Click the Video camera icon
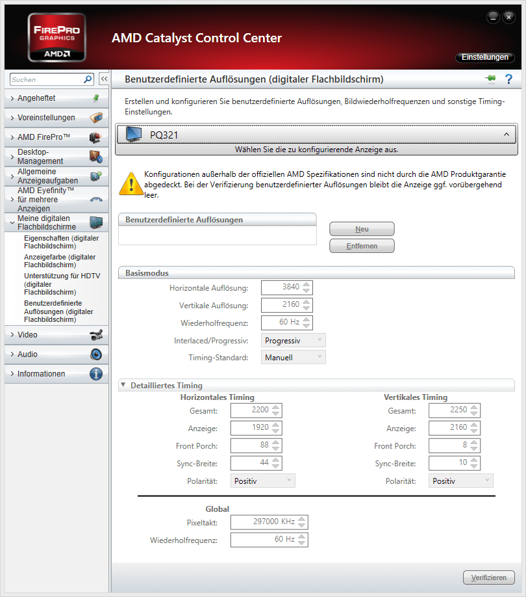Screen dimensions: 526x597 (x=96, y=335)
